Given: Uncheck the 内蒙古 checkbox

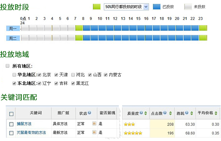Looking at the screenshot, I should click(x=106, y=75).
